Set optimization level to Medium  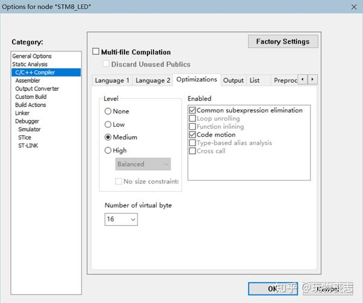coord(108,137)
